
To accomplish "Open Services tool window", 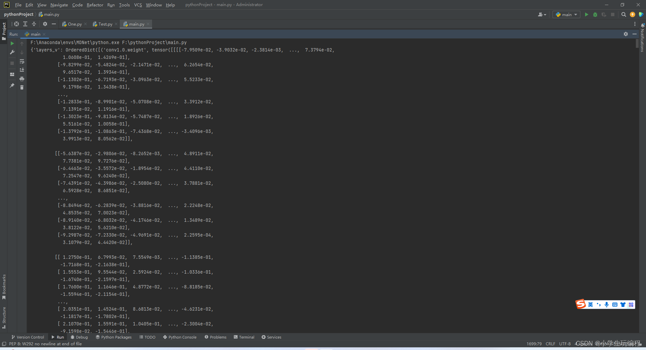I will [x=271, y=337].
